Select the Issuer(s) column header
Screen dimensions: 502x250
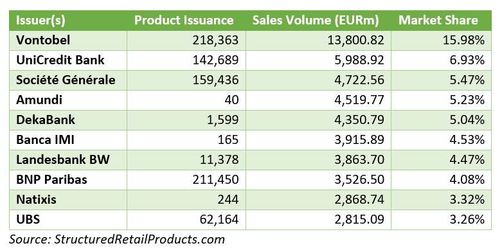tap(68, 21)
